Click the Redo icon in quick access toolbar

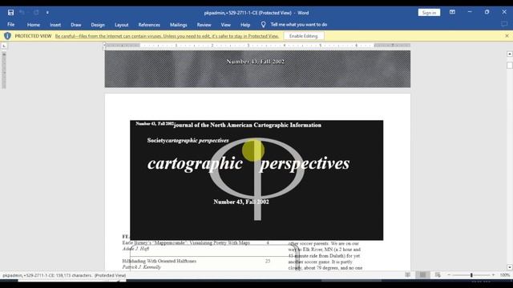36,13
